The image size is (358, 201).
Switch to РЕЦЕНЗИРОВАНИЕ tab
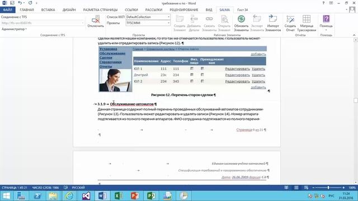pos(183,10)
